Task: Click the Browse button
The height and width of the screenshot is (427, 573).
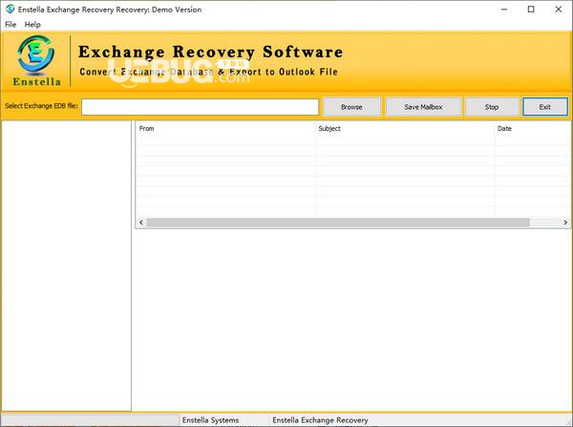Action: [x=351, y=107]
